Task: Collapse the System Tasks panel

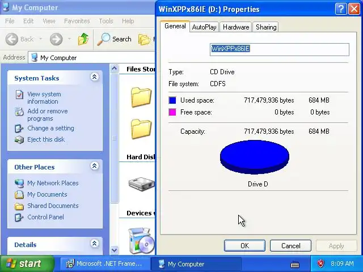Action: coord(95,77)
